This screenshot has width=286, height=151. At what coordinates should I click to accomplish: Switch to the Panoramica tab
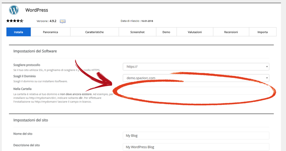point(50,32)
